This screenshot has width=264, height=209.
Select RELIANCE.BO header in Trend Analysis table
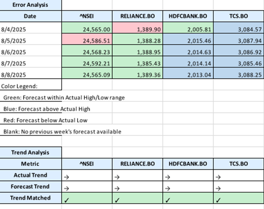(137, 164)
